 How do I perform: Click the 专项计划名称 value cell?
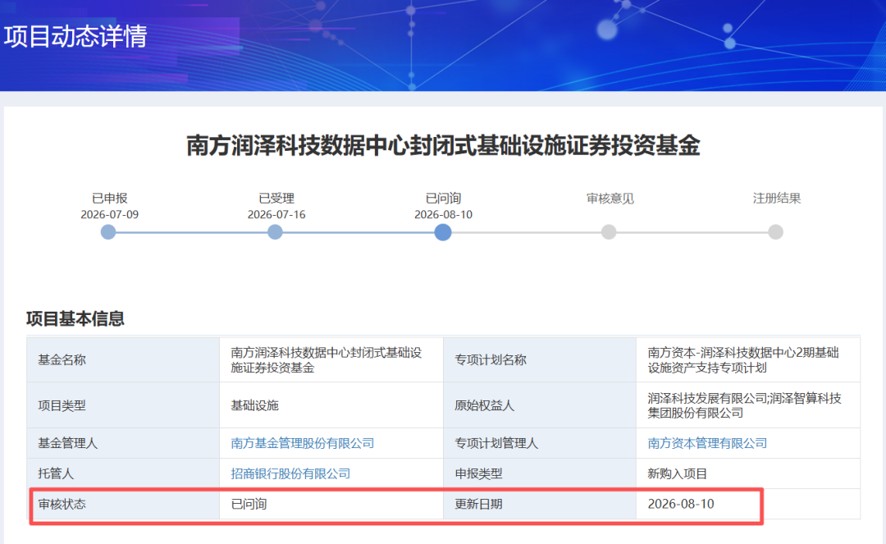(748, 360)
